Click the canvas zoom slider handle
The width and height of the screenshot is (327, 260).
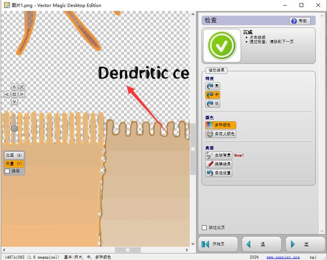[14, 128]
